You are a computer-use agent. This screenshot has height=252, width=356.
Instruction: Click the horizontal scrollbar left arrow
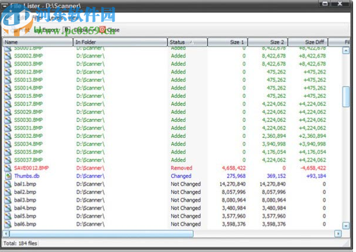(6, 233)
